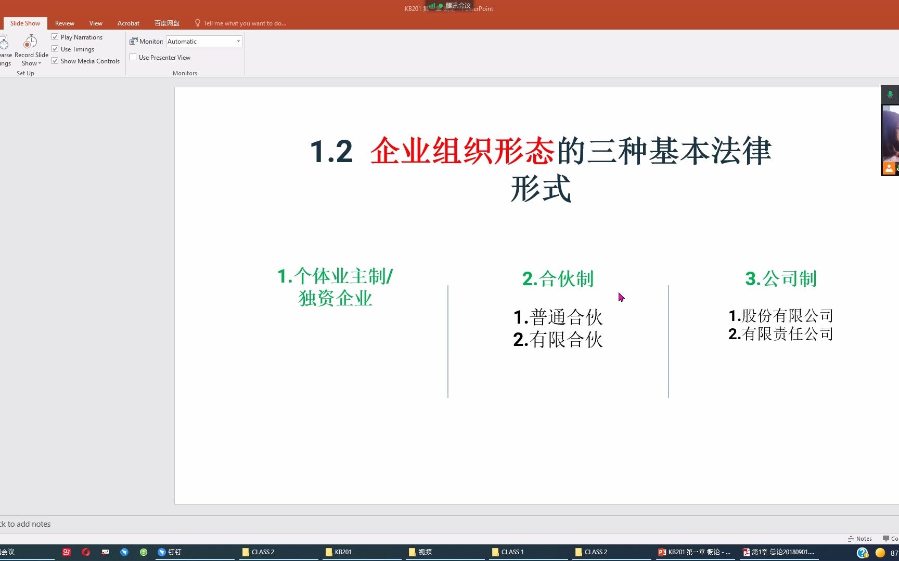Click the help question mark tray icon
Viewport: 899px width, 561px height.
[x=863, y=552]
